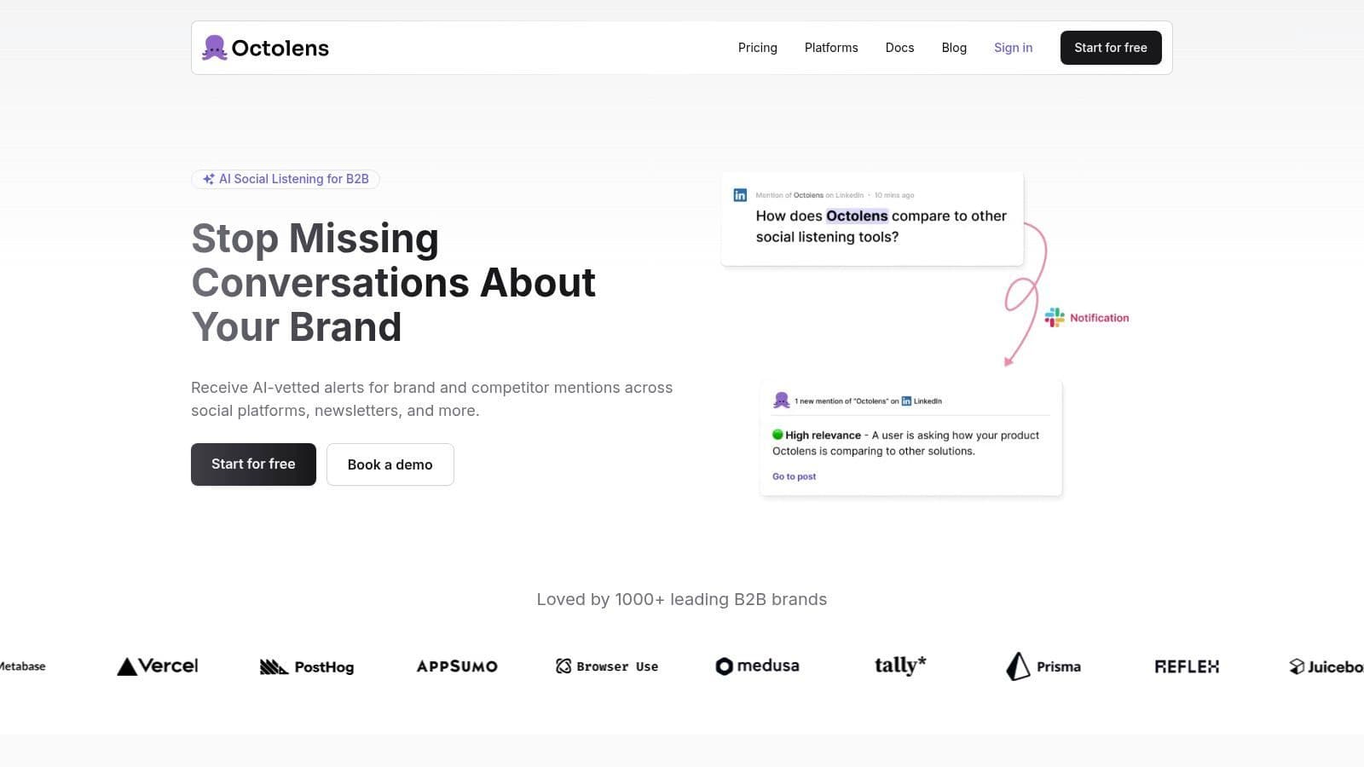Open the Pricing page
Viewport: 1364px width, 767px height.
[x=757, y=48]
